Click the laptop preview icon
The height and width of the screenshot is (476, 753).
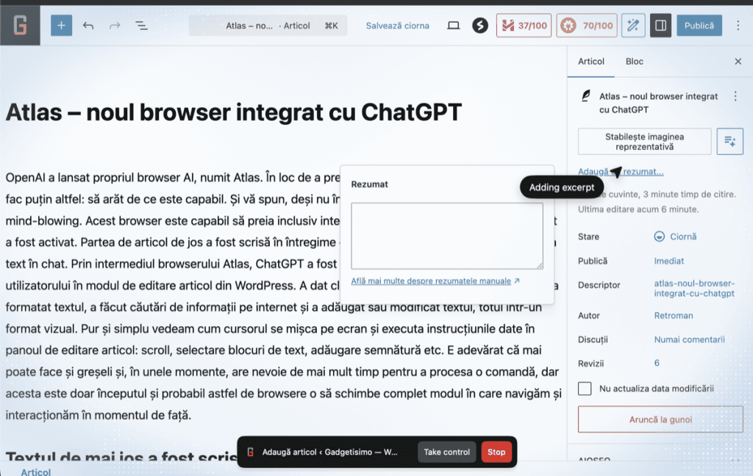pyautogui.click(x=454, y=26)
